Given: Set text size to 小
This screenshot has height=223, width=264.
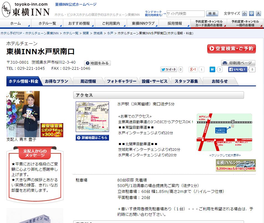Looking at the screenshot, I should pyautogui.click(x=245, y=14).
